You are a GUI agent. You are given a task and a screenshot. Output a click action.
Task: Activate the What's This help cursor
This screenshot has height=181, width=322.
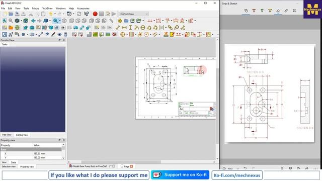87,14
